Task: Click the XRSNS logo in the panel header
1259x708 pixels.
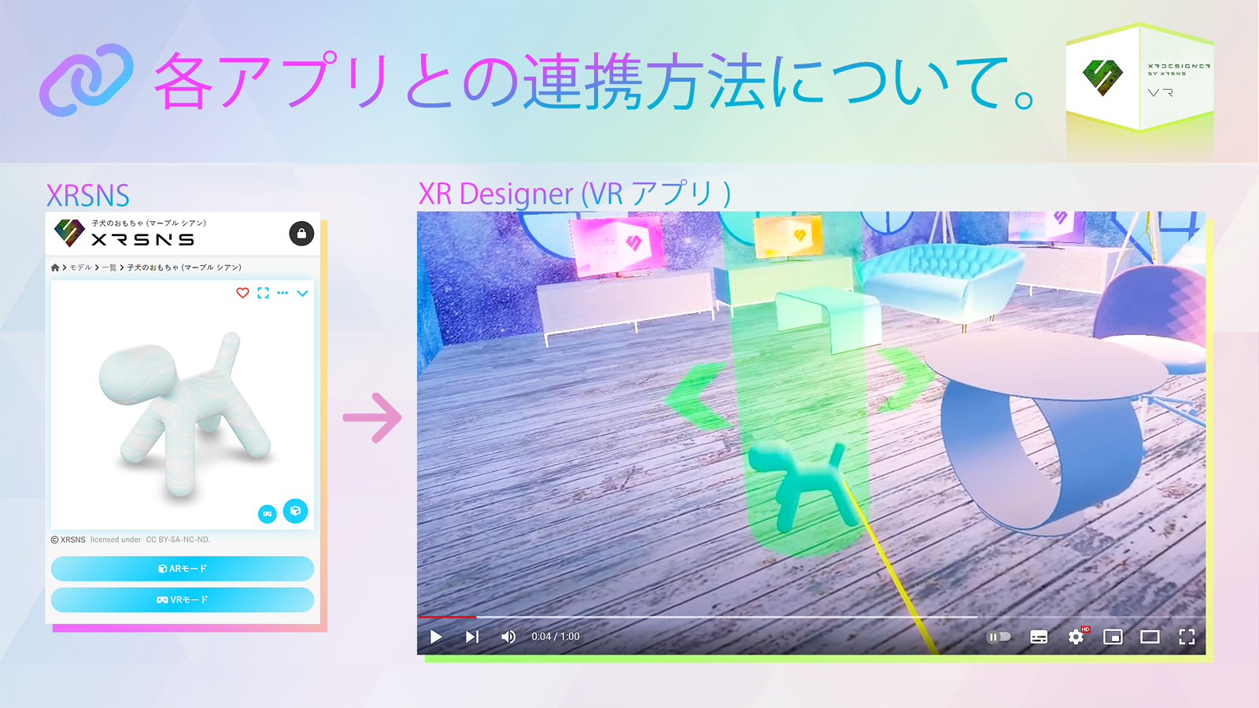Action: tap(124, 233)
